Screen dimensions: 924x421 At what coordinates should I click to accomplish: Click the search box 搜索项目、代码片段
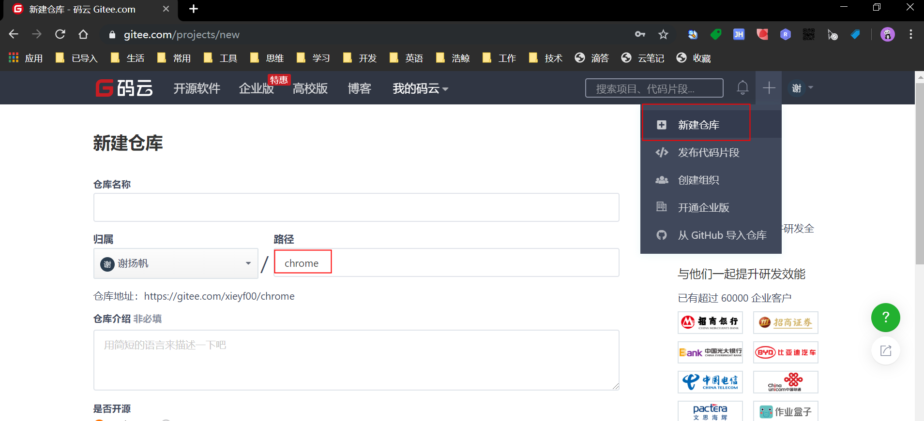pyautogui.click(x=654, y=88)
